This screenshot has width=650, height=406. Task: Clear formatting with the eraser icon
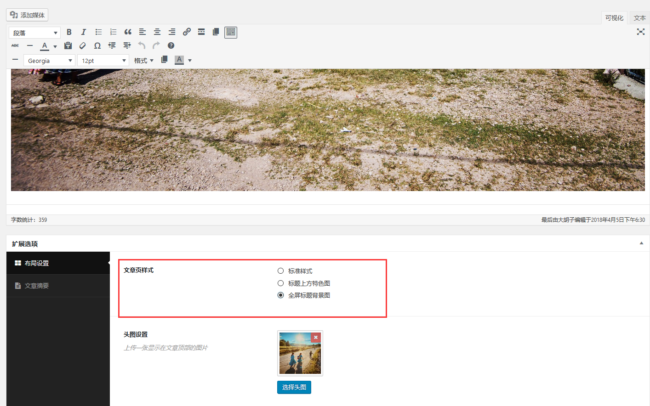[83, 45]
